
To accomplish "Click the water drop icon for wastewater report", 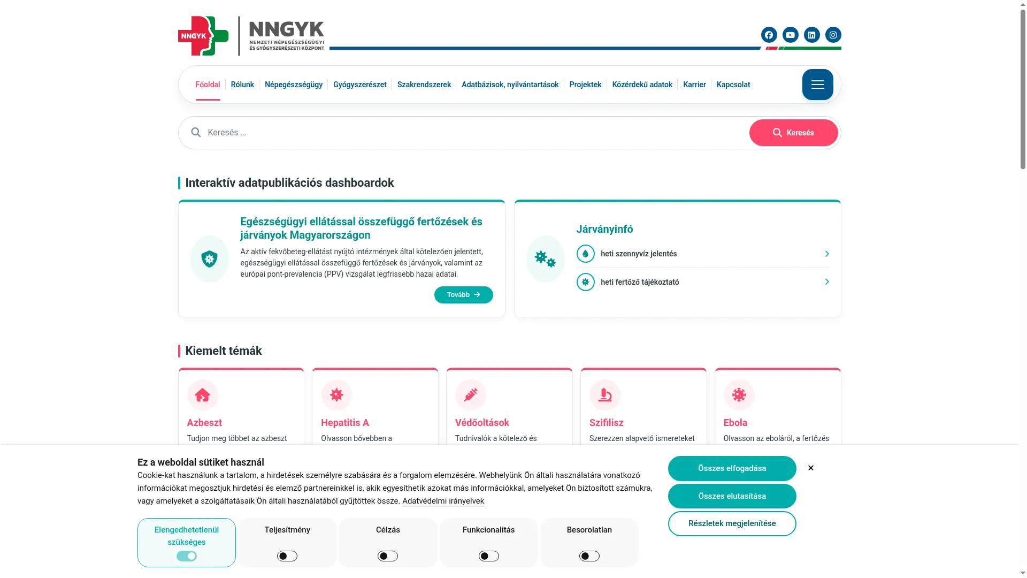I will pos(586,254).
